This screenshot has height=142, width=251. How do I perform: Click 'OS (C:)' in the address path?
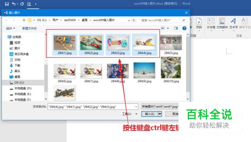[x=42, y=20]
